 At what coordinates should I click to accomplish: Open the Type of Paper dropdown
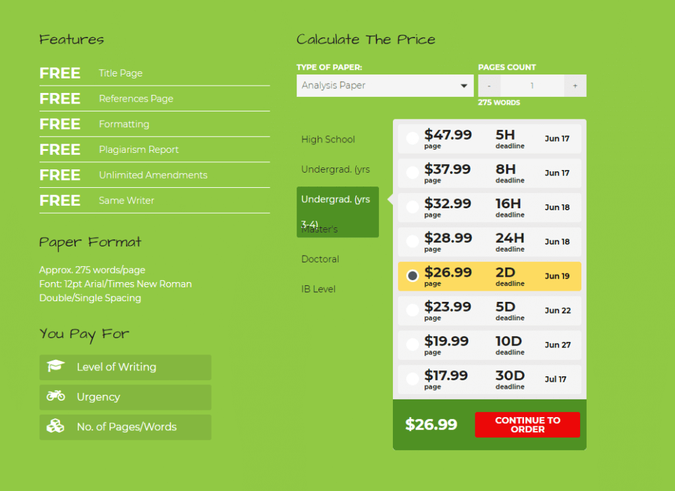[x=385, y=86]
